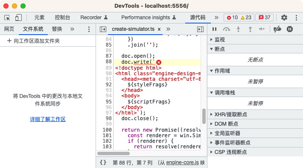Show more open files chevron

pos(168,29)
